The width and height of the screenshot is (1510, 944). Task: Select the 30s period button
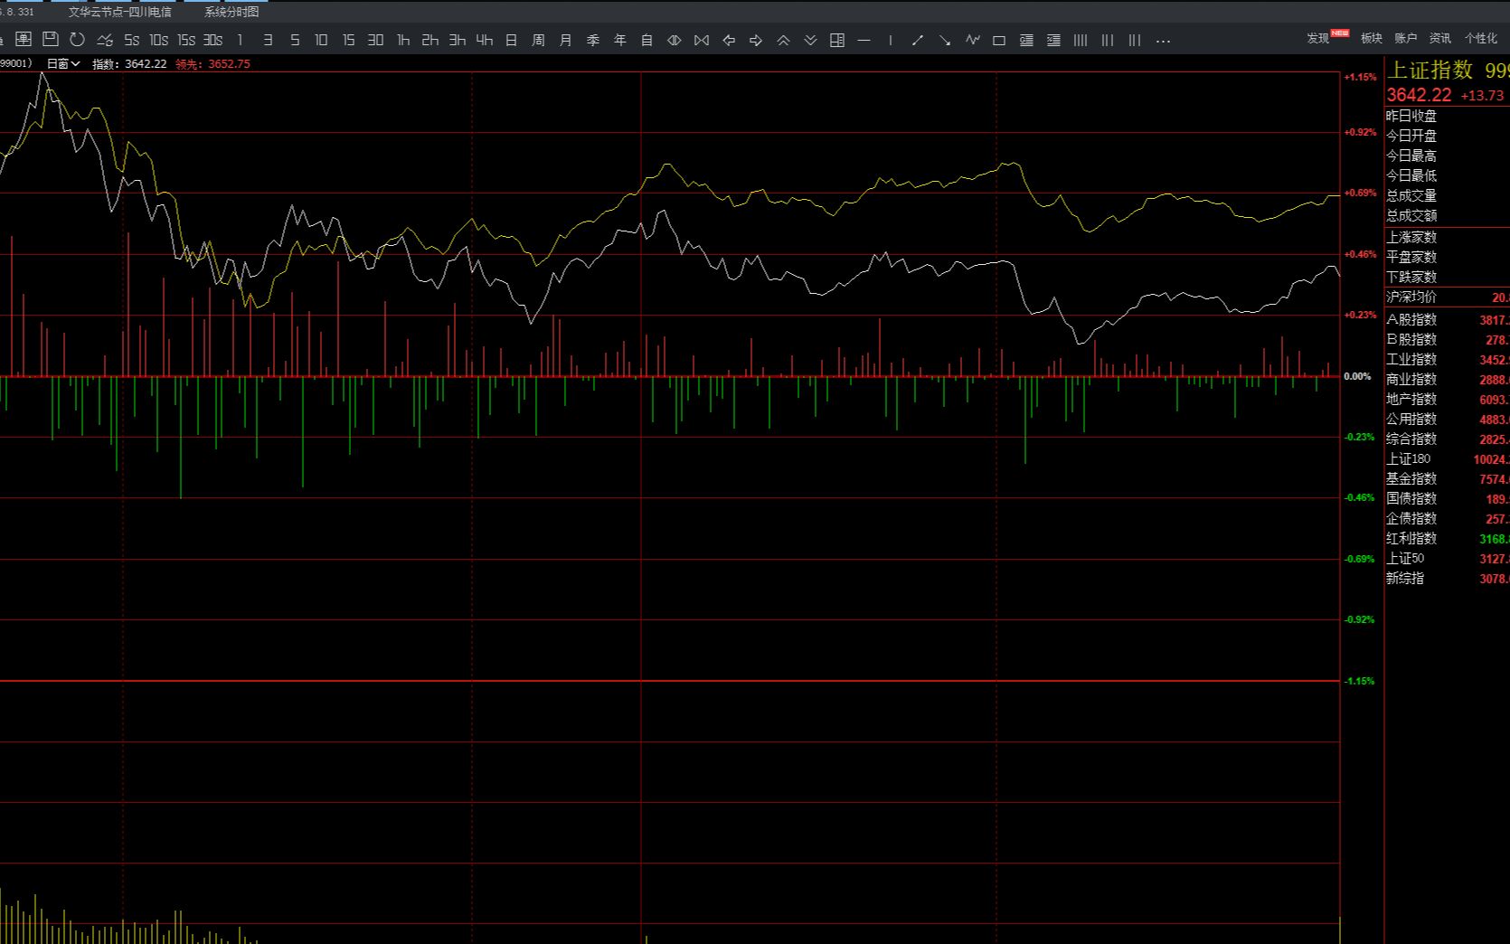tap(213, 40)
